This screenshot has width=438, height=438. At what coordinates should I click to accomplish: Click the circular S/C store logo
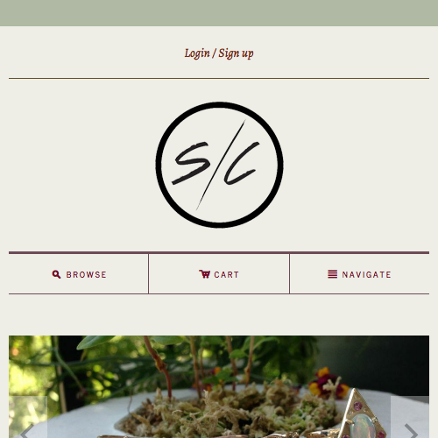click(219, 165)
